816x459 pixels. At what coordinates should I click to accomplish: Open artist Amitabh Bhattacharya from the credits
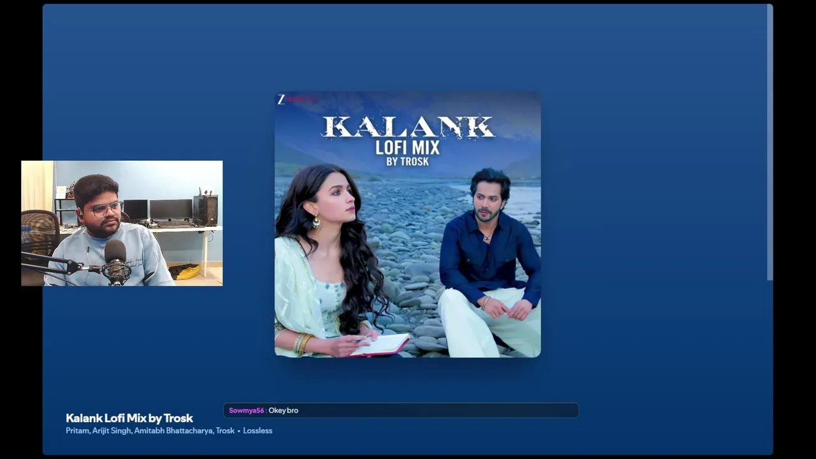tap(173, 431)
